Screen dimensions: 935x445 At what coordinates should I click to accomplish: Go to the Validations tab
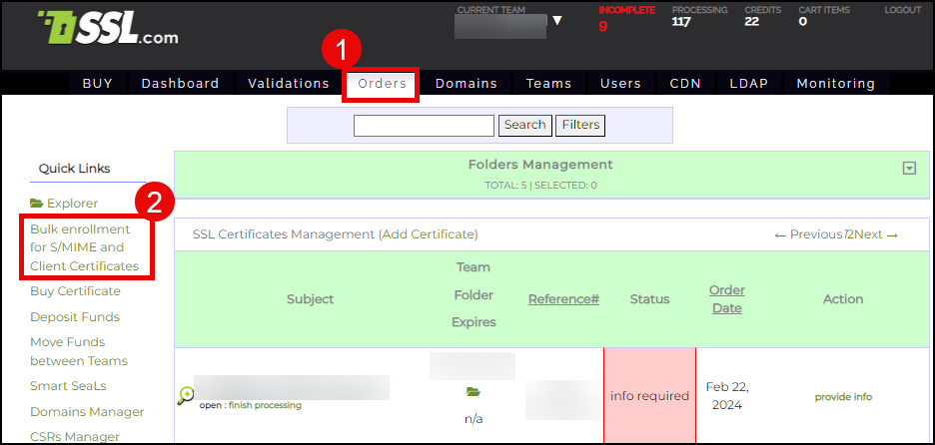288,83
